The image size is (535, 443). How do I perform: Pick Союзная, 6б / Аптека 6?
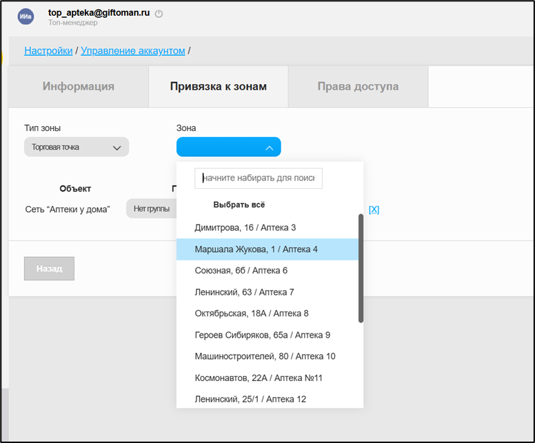coord(241,271)
